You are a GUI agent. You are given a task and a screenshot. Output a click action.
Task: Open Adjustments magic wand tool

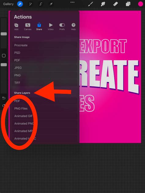pyautogui.click(x=30, y=4)
